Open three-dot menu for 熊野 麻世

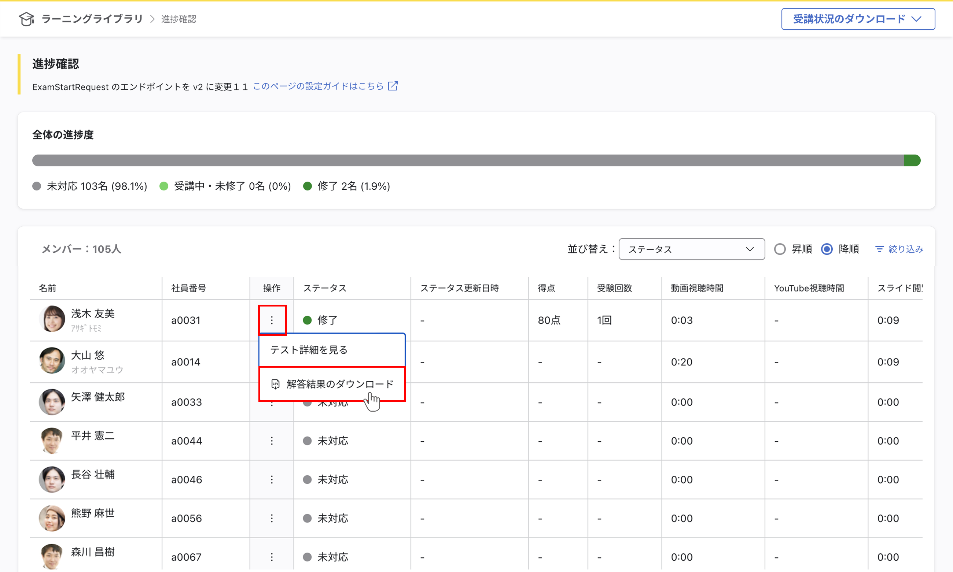272,518
